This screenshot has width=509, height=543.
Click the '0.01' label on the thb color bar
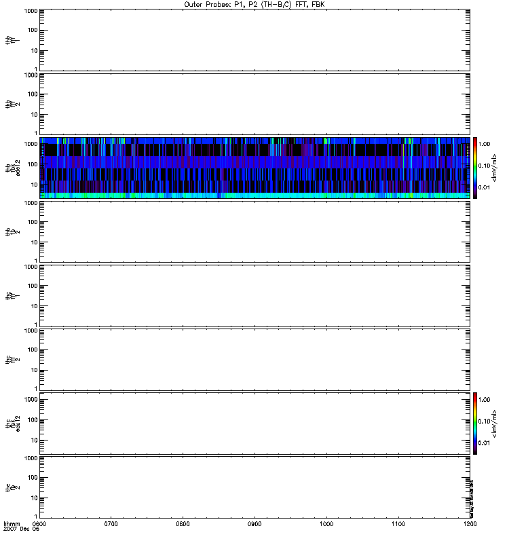pos(484,187)
